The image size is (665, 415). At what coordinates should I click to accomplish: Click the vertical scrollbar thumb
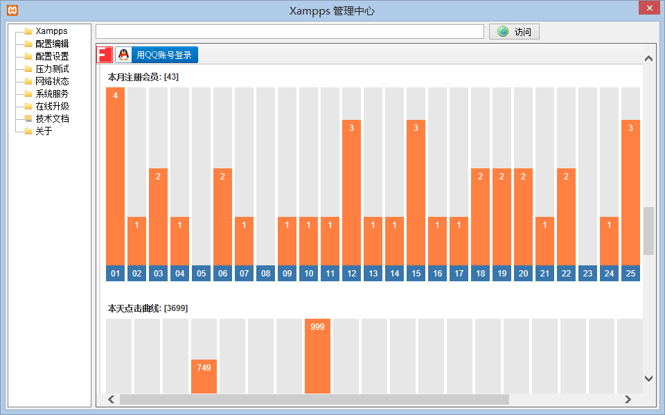point(648,231)
